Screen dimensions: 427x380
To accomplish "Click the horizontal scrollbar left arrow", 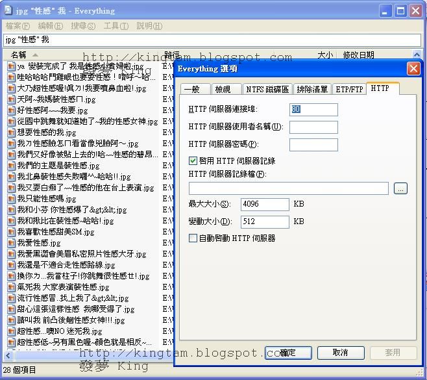I will pyautogui.click(x=8, y=355).
